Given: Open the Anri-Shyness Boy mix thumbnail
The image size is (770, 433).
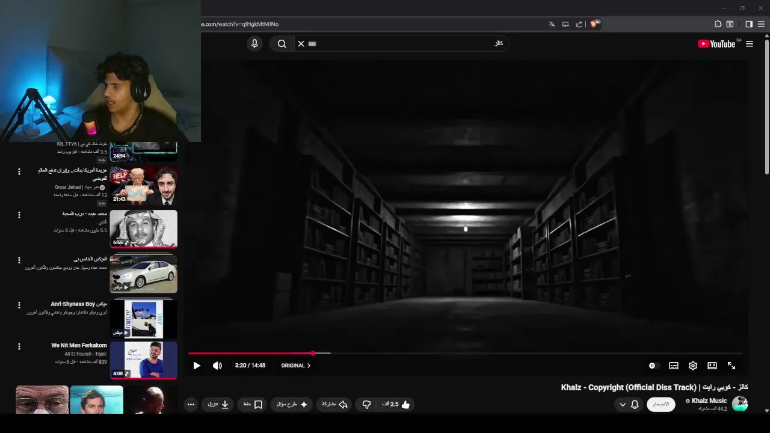Looking at the screenshot, I should pos(144,319).
